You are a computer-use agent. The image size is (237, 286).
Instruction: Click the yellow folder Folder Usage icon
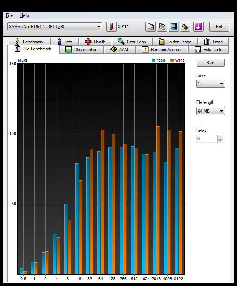pos(161,42)
